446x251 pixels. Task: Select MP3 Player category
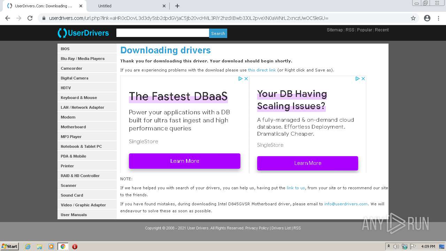[x=87, y=137]
